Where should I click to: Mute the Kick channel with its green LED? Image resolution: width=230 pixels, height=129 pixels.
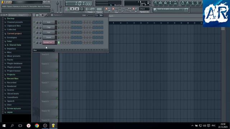[x=34, y=22]
